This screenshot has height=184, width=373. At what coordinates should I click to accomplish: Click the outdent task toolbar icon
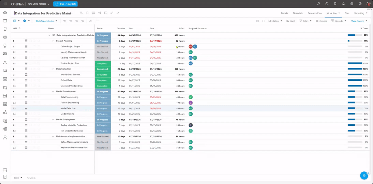[64, 21]
